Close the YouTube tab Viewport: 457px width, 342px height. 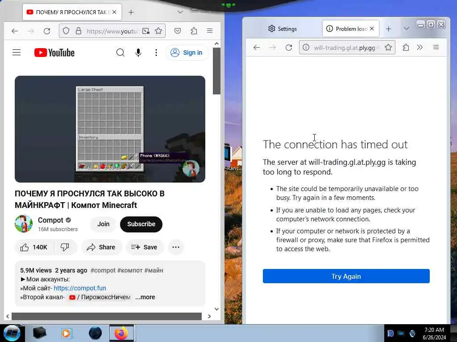click(x=114, y=12)
